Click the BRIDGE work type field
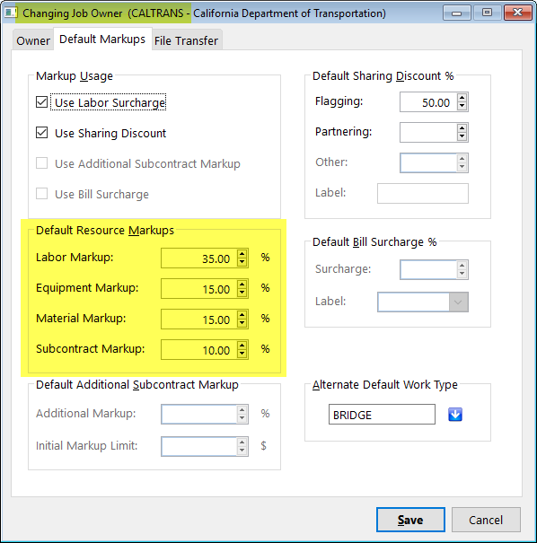 pyautogui.click(x=382, y=414)
